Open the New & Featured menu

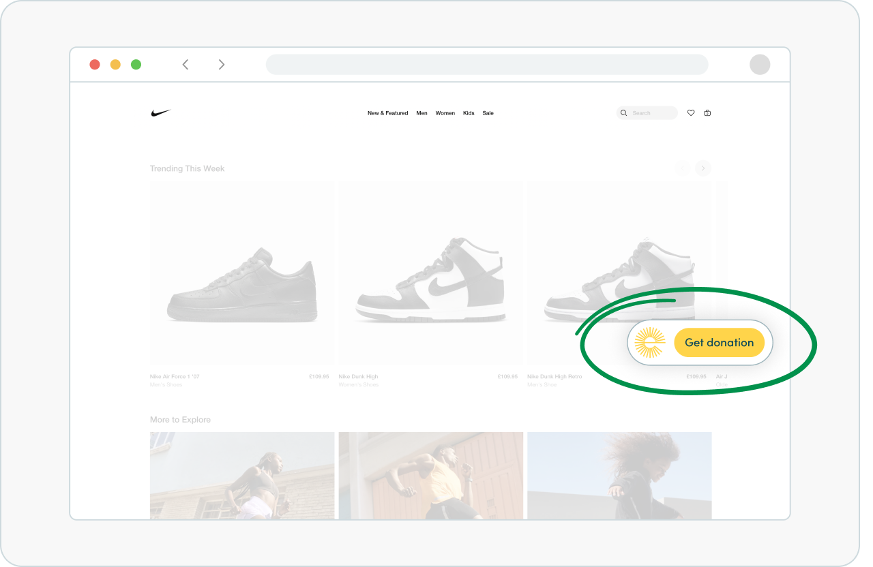(x=387, y=113)
